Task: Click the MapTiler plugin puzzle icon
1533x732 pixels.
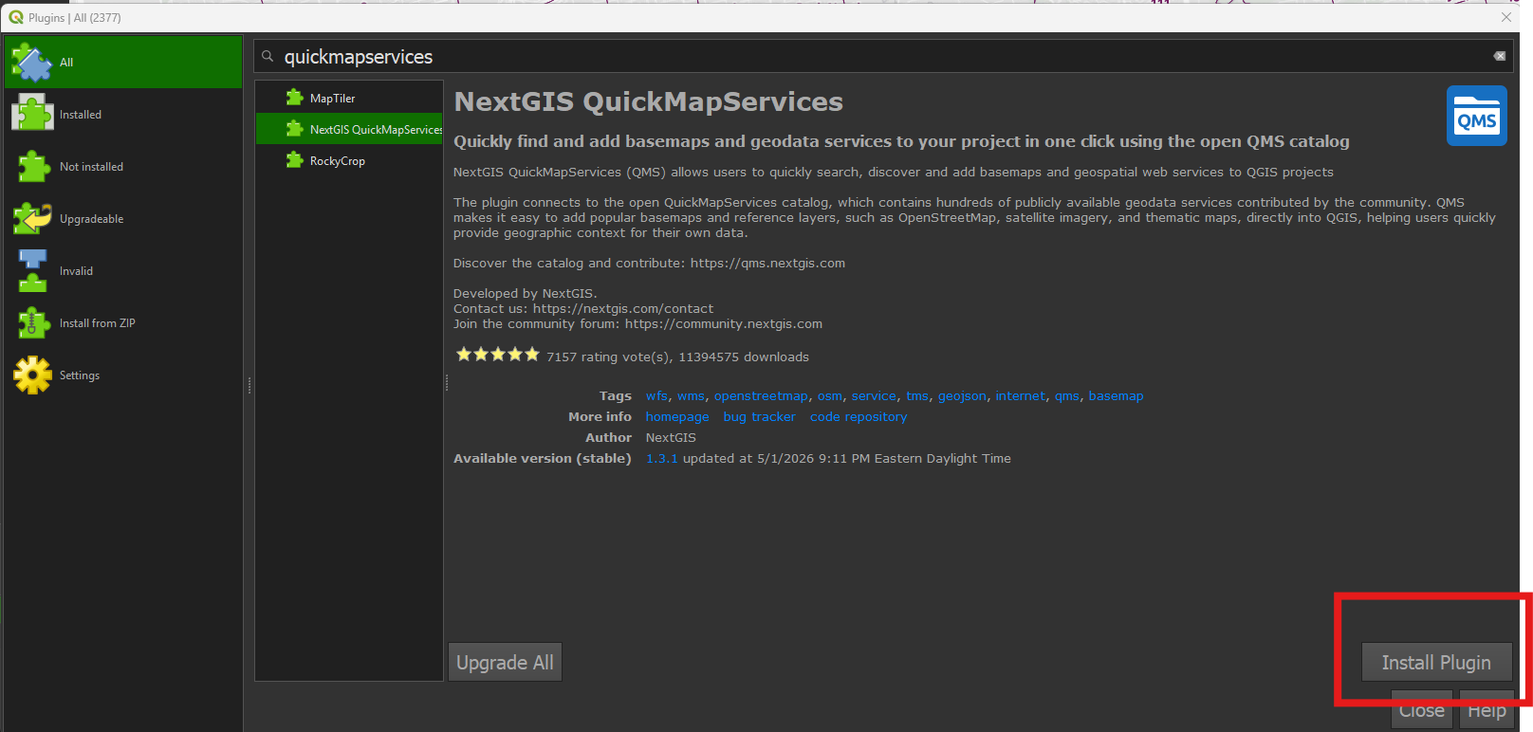Action: [295, 98]
